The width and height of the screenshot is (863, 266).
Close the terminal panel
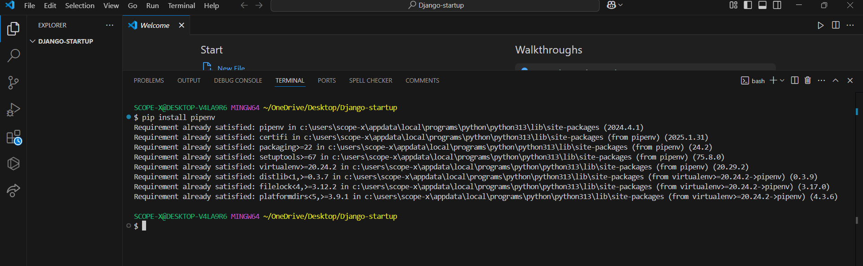tap(850, 80)
